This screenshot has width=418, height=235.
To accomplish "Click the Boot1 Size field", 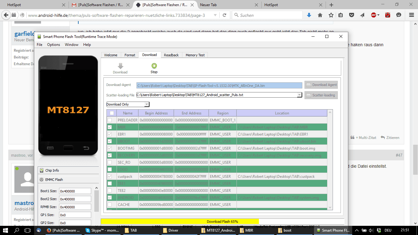I will [x=75, y=191].
